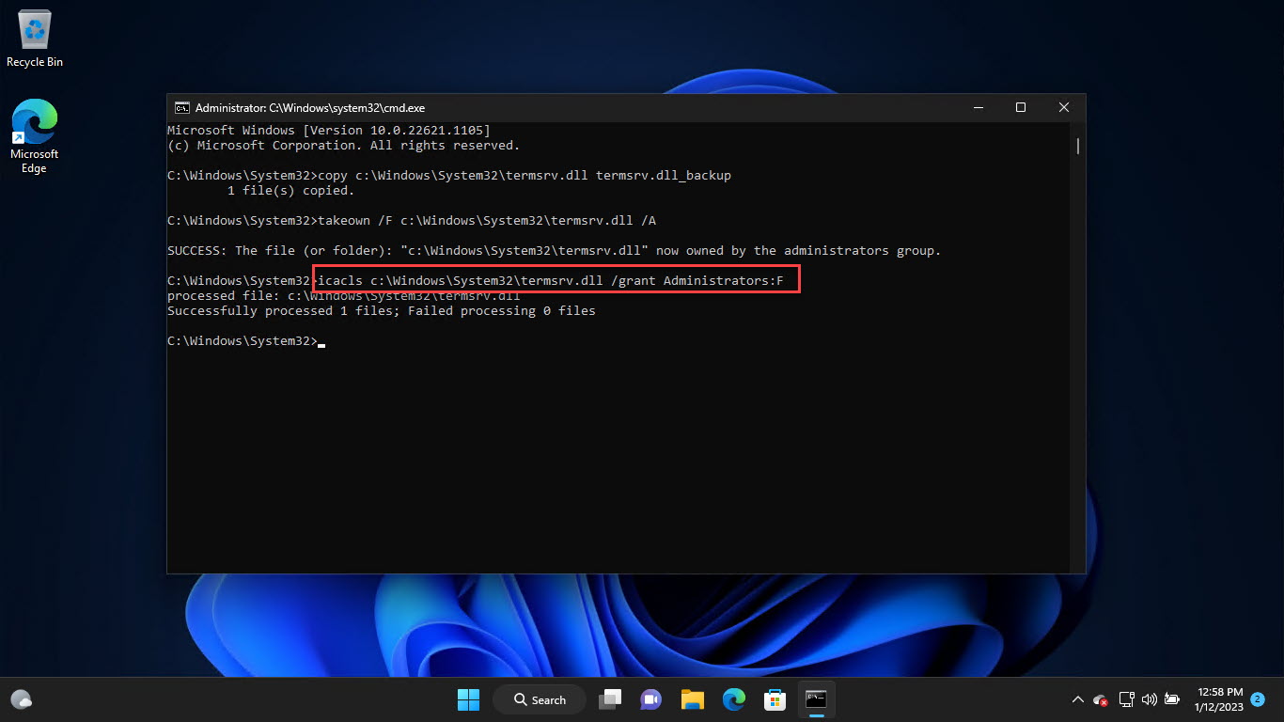The image size is (1284, 722).
Task: Open the Windows Start menu
Action: [468, 699]
